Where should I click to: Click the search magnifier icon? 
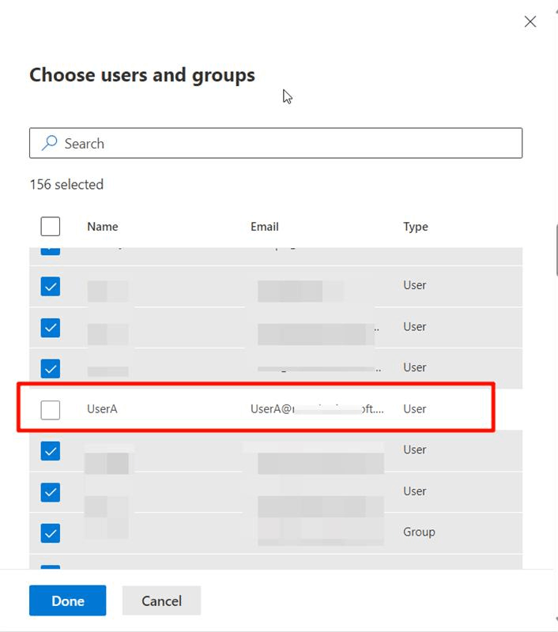click(50, 143)
